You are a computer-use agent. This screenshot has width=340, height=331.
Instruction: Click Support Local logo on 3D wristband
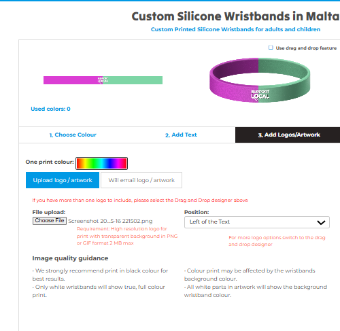(260, 94)
